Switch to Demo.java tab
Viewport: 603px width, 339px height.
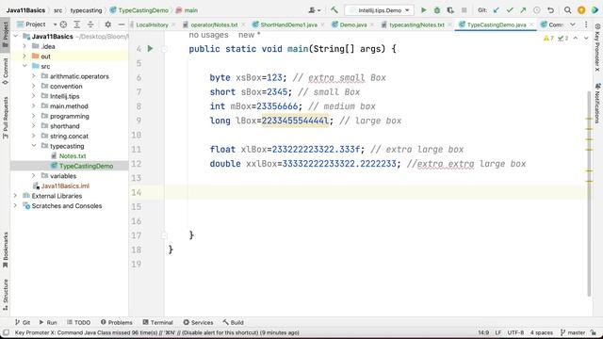coord(353,24)
